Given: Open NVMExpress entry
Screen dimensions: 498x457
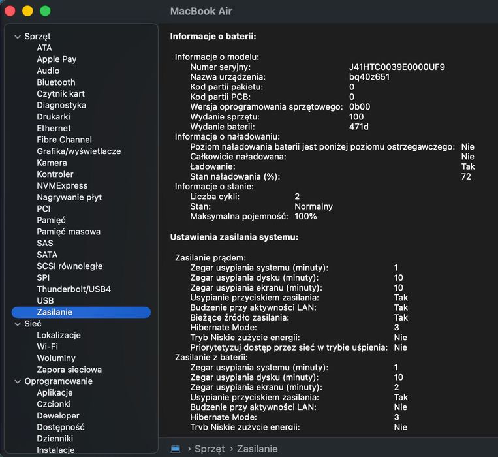Looking at the screenshot, I should coord(62,186).
